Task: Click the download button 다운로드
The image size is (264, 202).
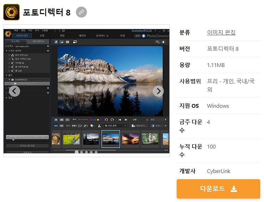Action: (218, 189)
